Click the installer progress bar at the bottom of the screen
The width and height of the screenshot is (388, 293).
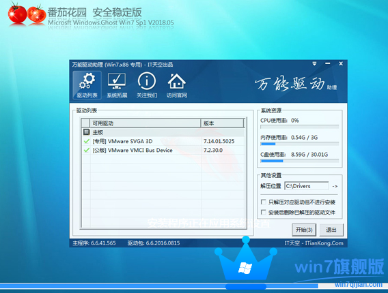click(x=194, y=286)
